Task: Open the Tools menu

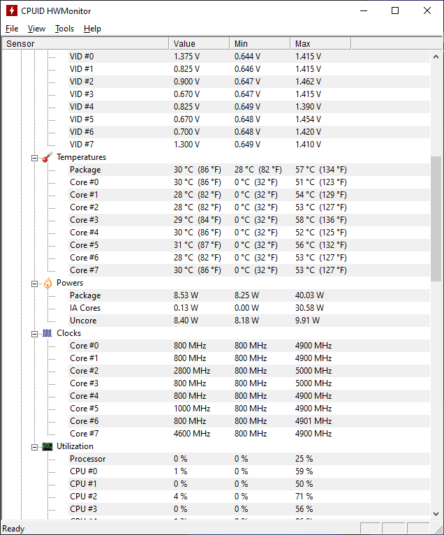Action: click(x=64, y=29)
